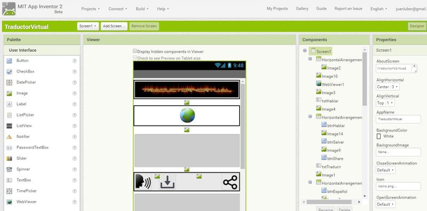
Task: Enable Display hidden components in Viewer checkbox
Action: coord(135,51)
